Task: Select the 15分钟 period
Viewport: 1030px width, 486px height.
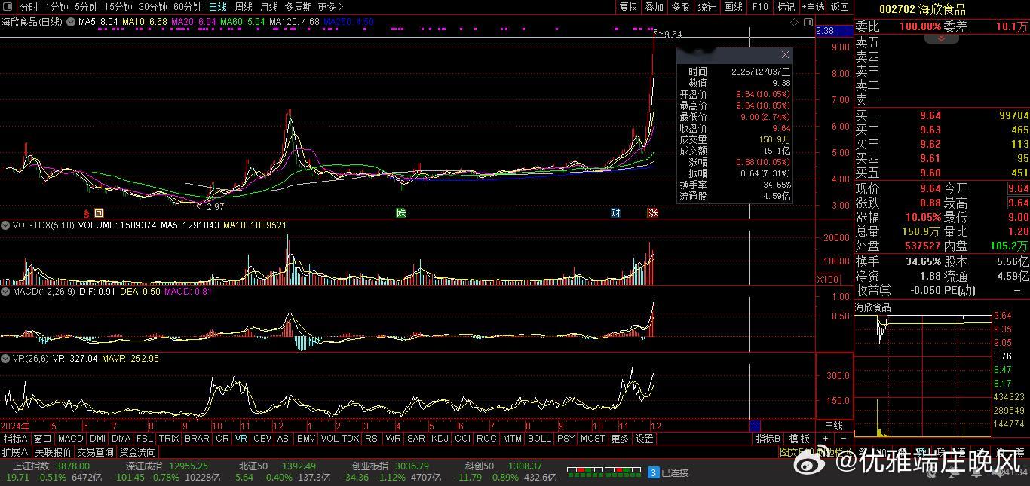Action: 118,7
